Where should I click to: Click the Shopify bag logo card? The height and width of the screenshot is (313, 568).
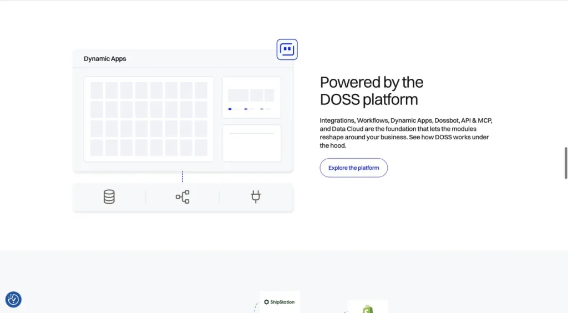pos(368,306)
